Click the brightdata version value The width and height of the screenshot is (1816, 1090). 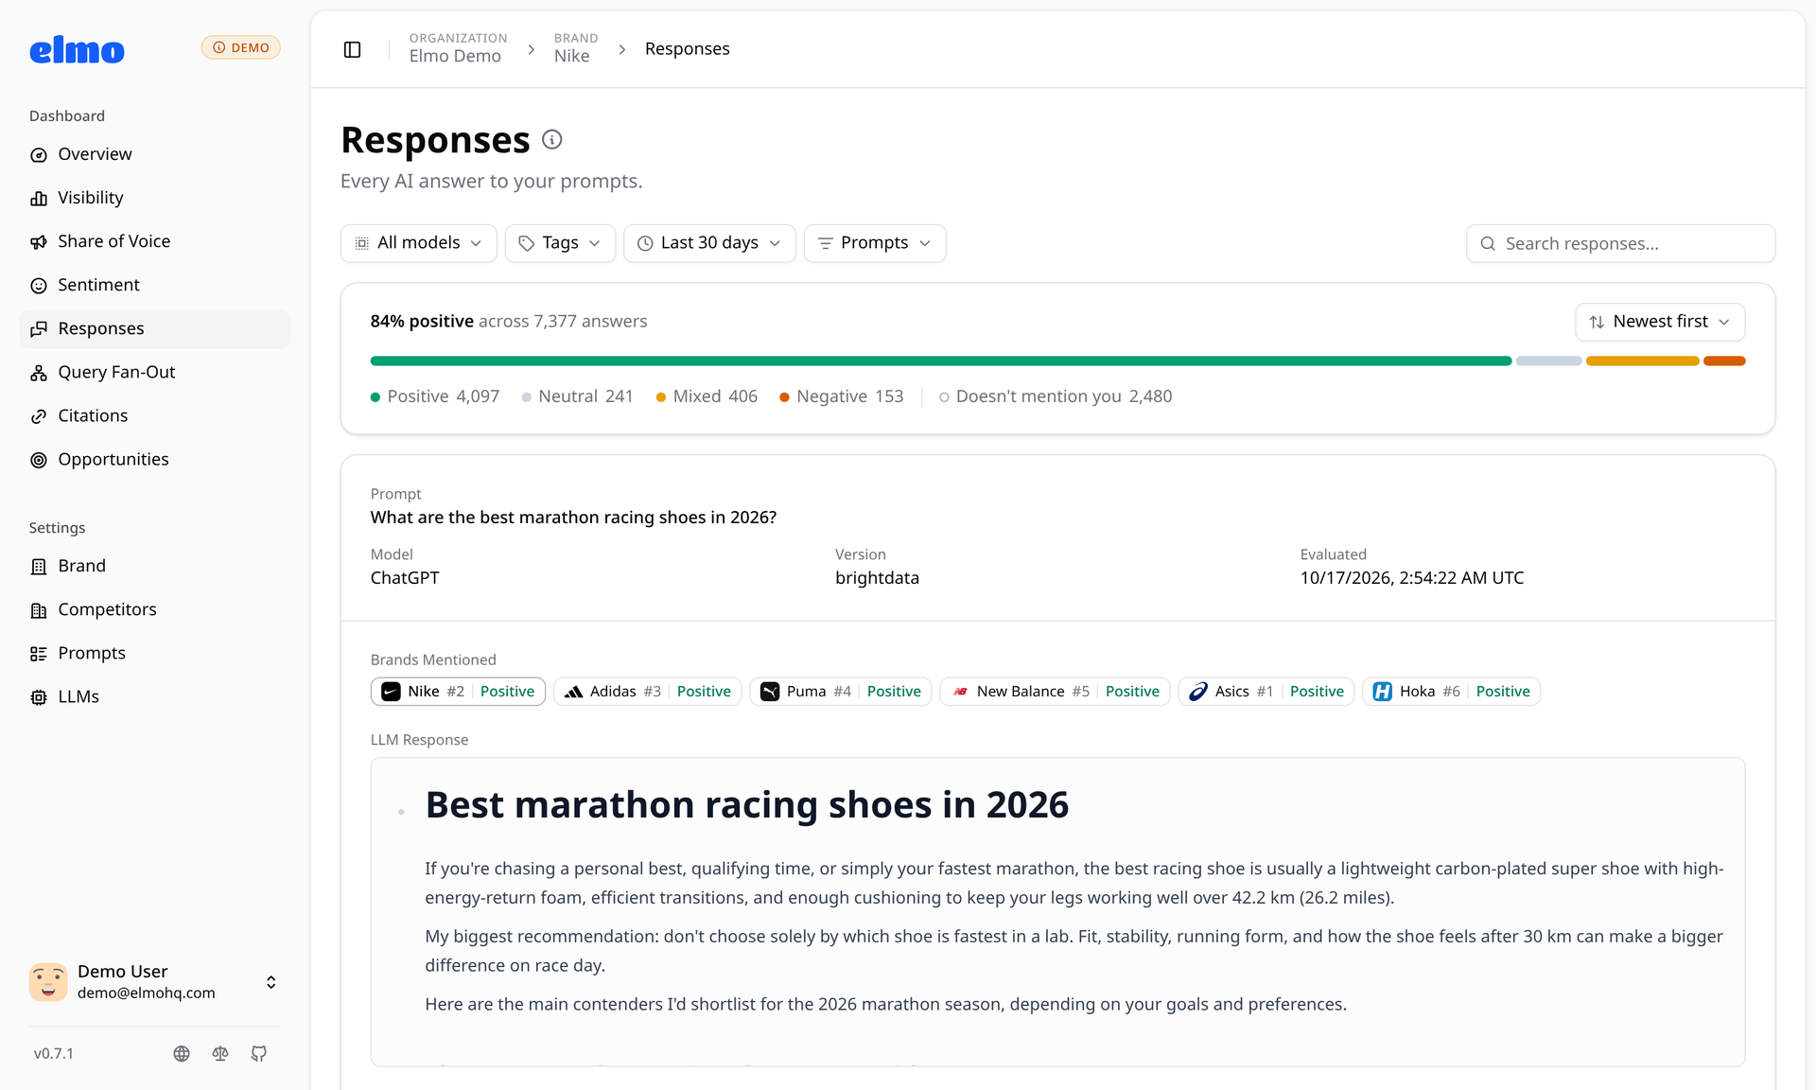coord(877,578)
